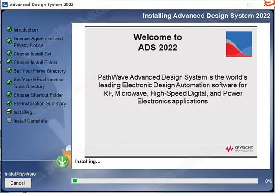Viewport: 275px width, 193px height.
Task: Click the green download arrow icon
Action: pyautogui.click(x=62, y=161)
